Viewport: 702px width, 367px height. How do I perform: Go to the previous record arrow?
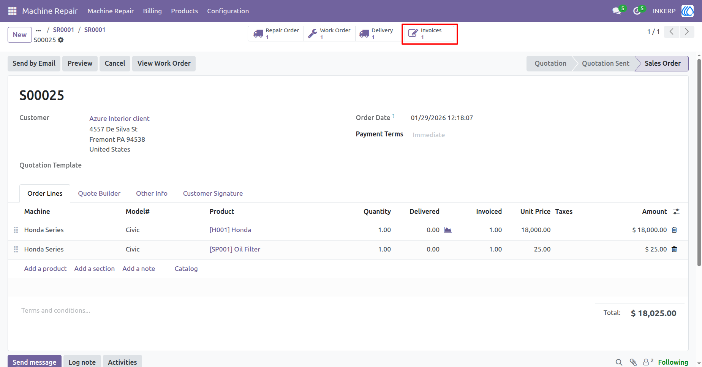point(672,32)
